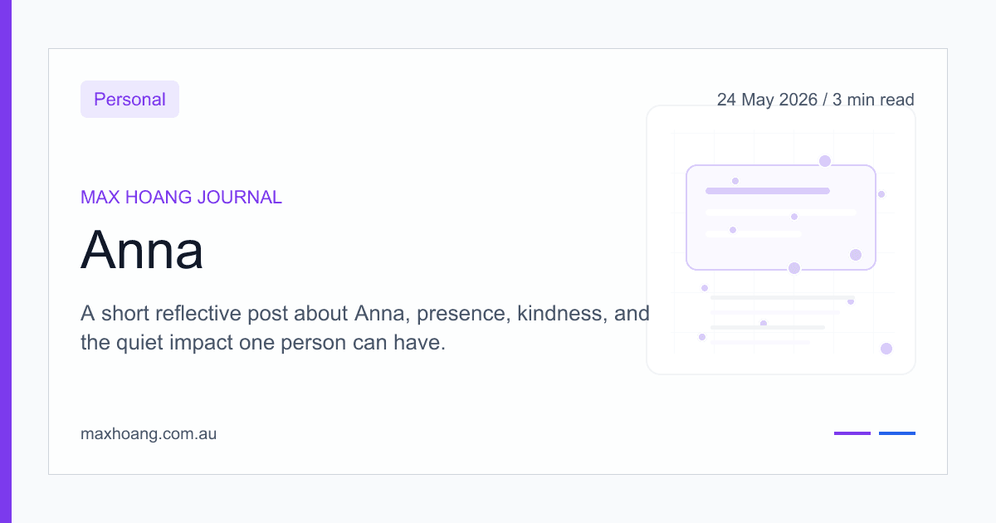The width and height of the screenshot is (996, 523).
Task: Click the blue dash at bottom right
Action: tap(897, 433)
